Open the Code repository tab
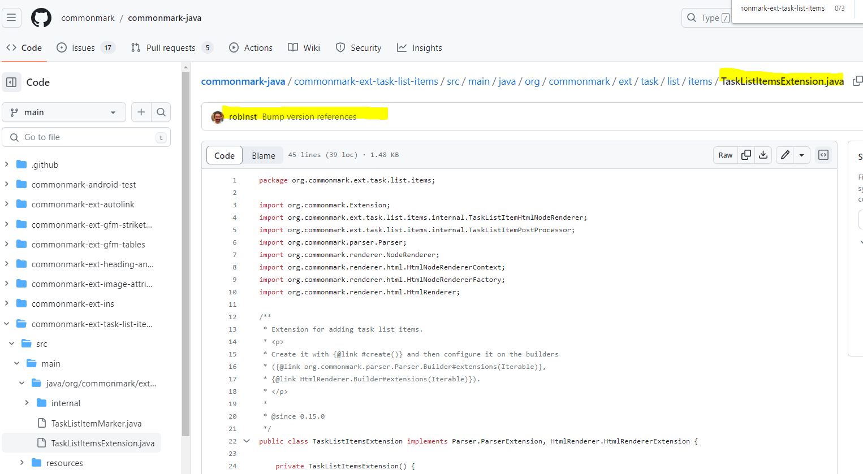Screen dimensions: 863x474 click(x=24, y=48)
